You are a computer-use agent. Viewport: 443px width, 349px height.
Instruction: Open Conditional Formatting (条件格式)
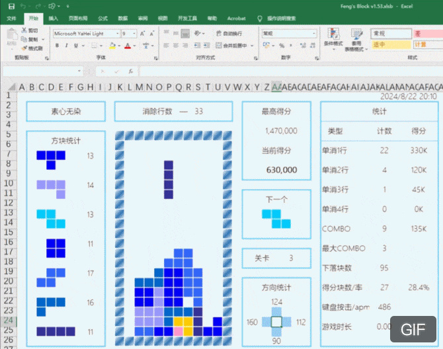click(x=333, y=39)
